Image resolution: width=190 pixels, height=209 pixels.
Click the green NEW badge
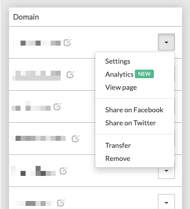[x=144, y=74]
